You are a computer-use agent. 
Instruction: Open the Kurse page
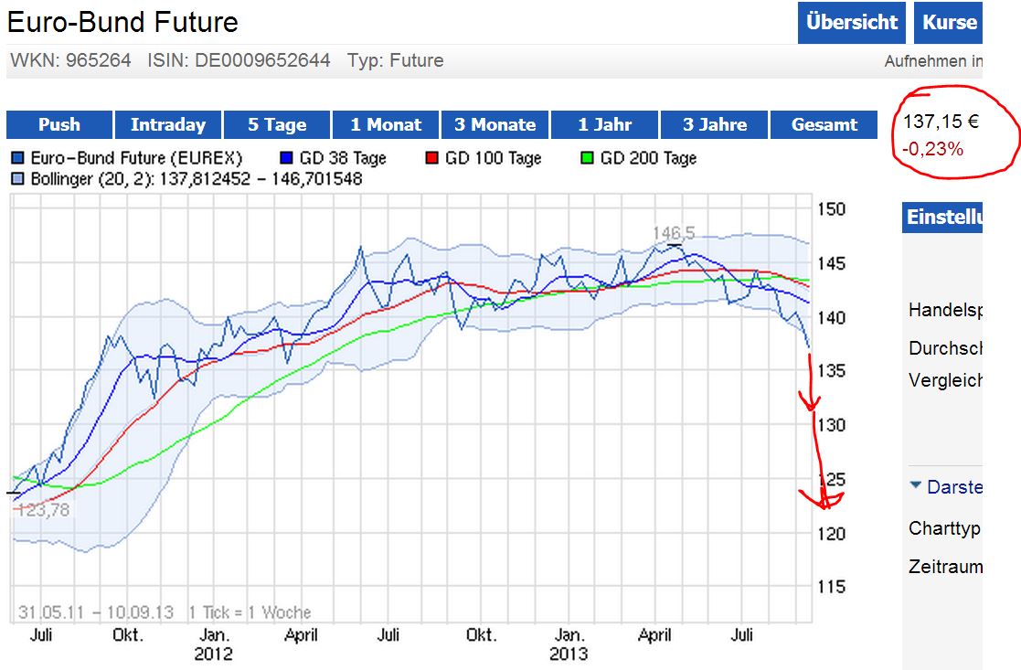pos(948,23)
